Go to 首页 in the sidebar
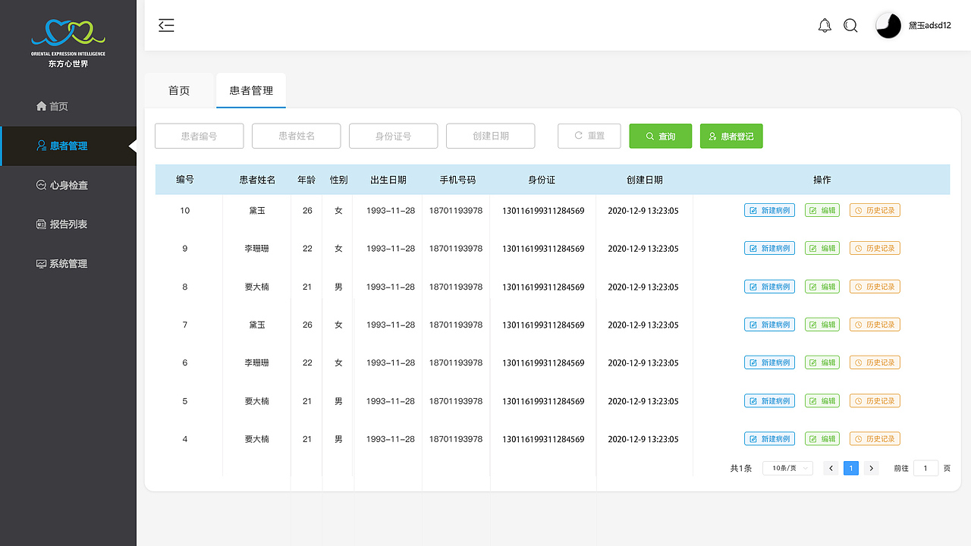The image size is (971, 546). 52,106
